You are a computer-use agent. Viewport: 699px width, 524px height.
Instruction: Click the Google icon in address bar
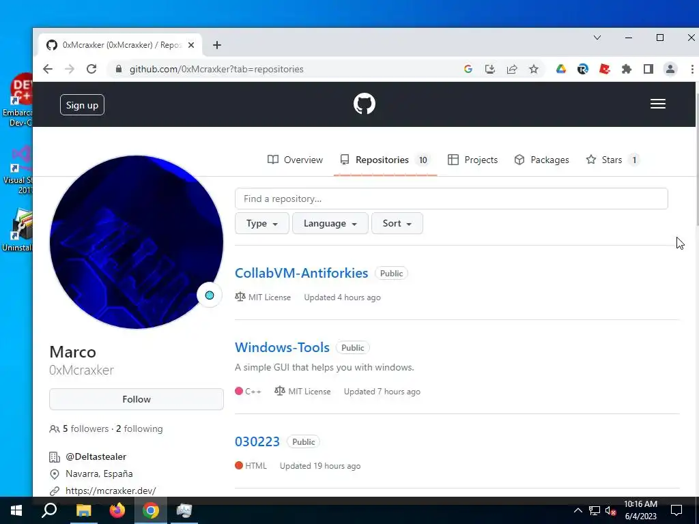468,69
